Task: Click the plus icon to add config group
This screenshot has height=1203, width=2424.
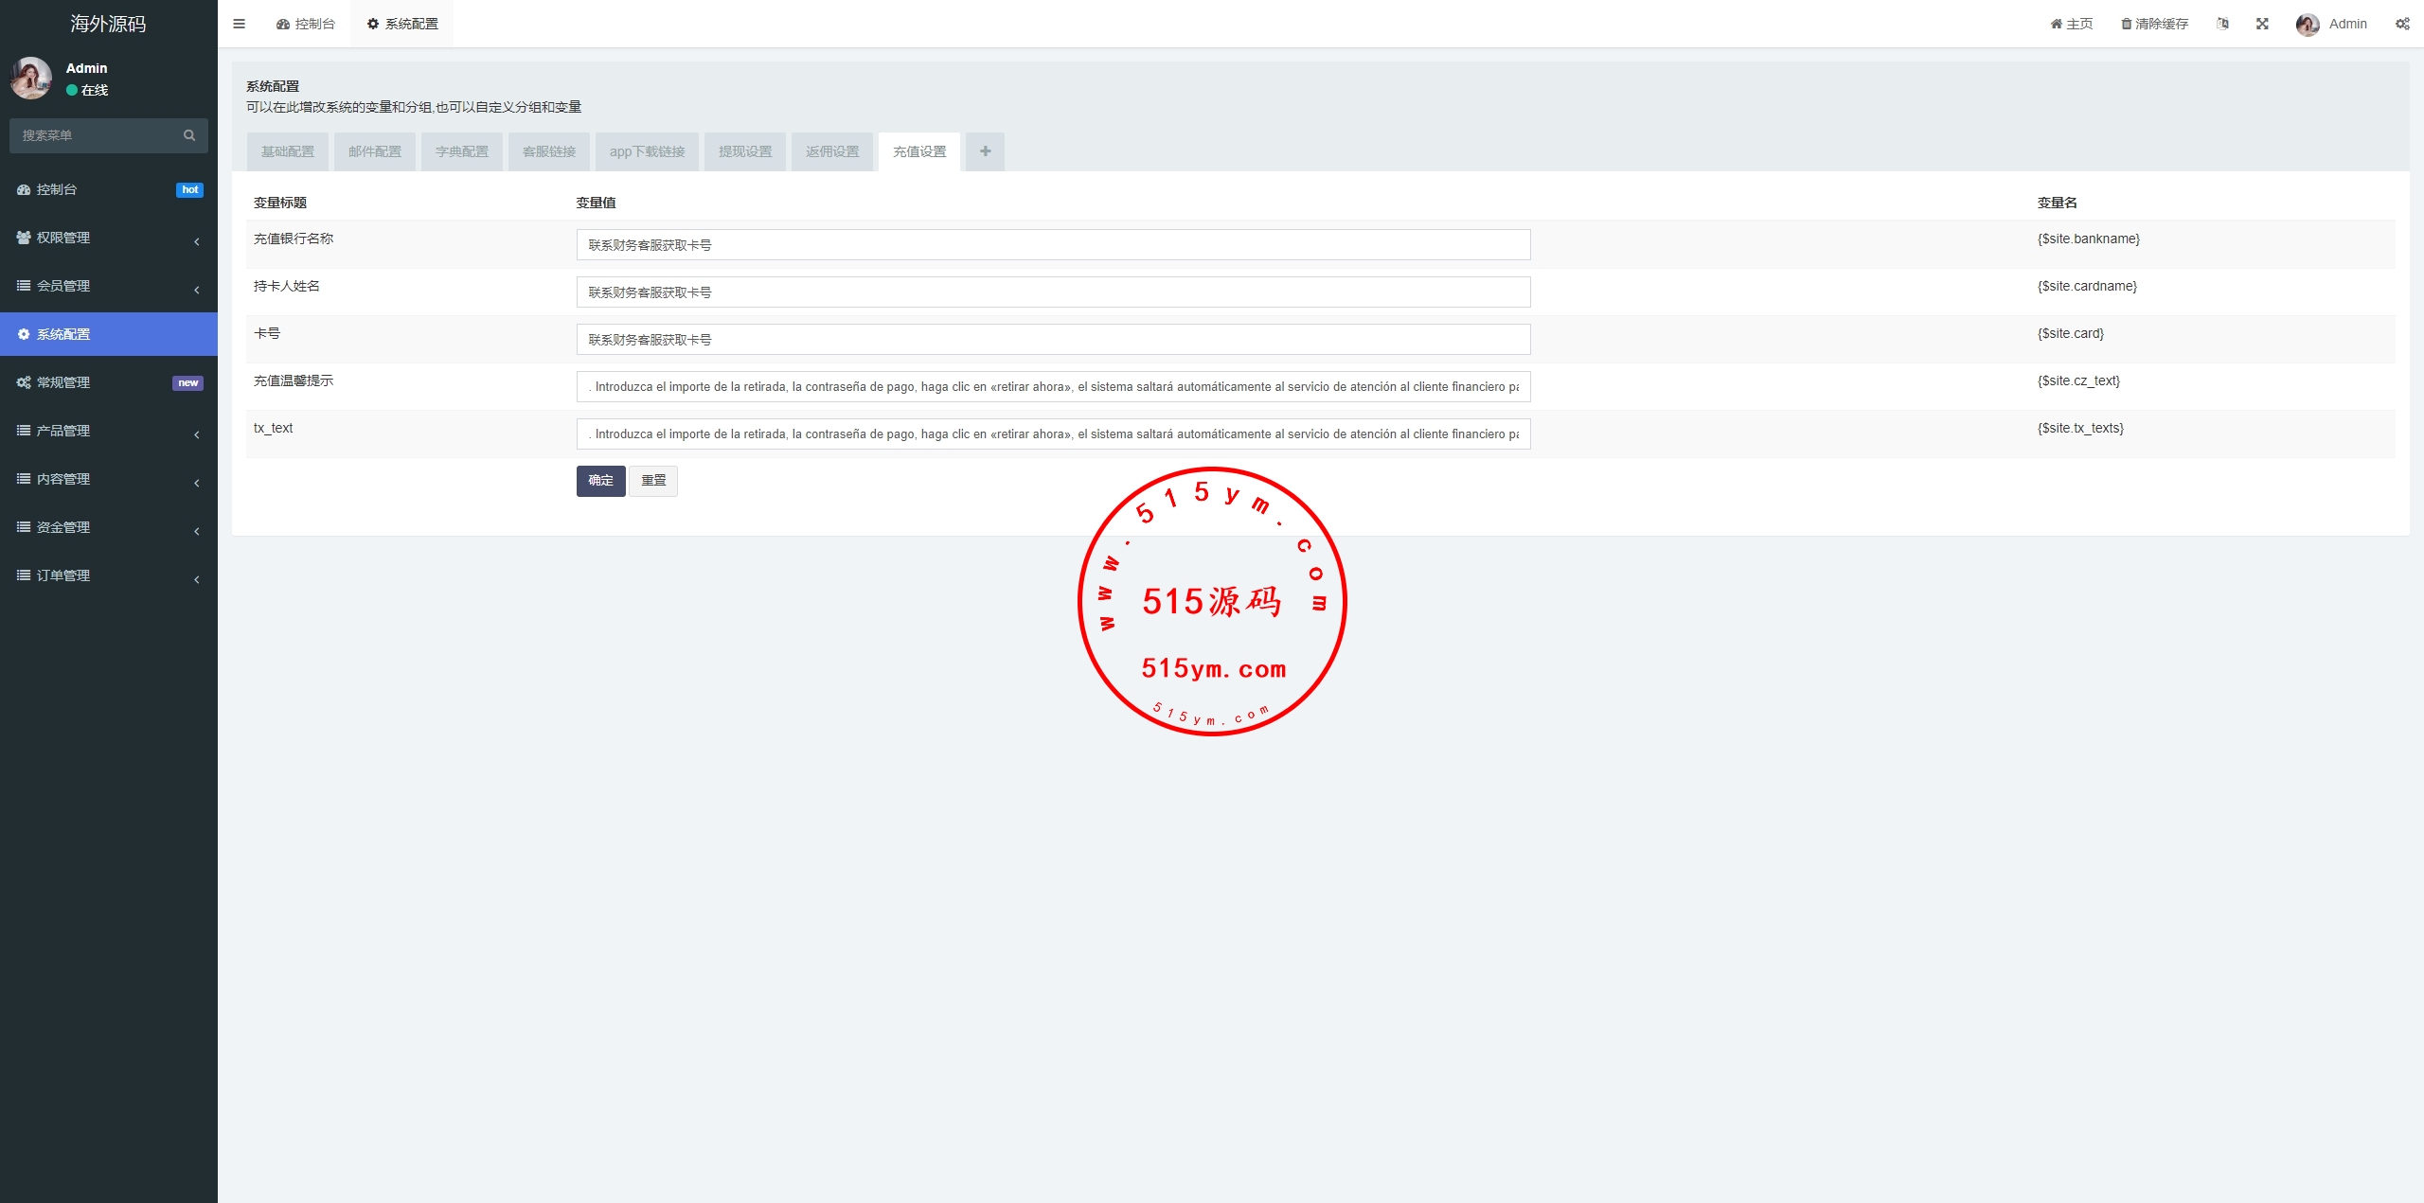Action: [x=985, y=151]
